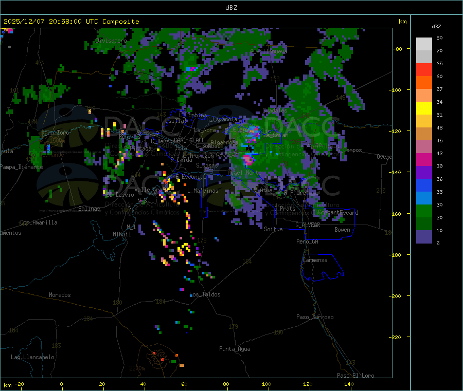Screen dimensions: 463x391
Task: Select the E_Escorial label
Action: (x=191, y=177)
